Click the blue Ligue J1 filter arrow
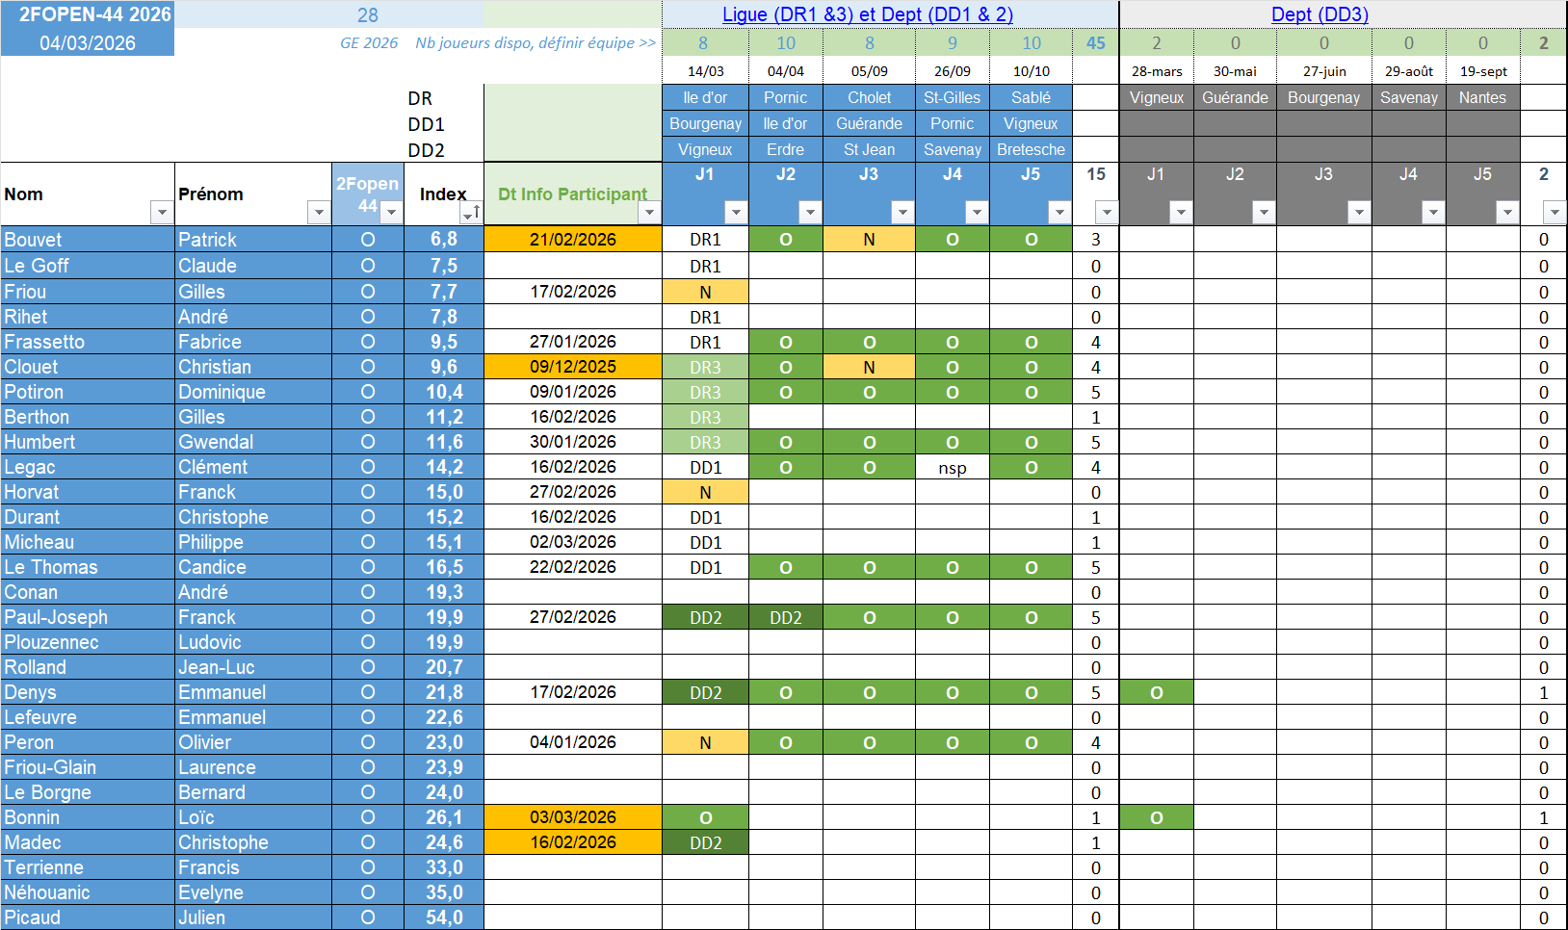 click(x=736, y=212)
